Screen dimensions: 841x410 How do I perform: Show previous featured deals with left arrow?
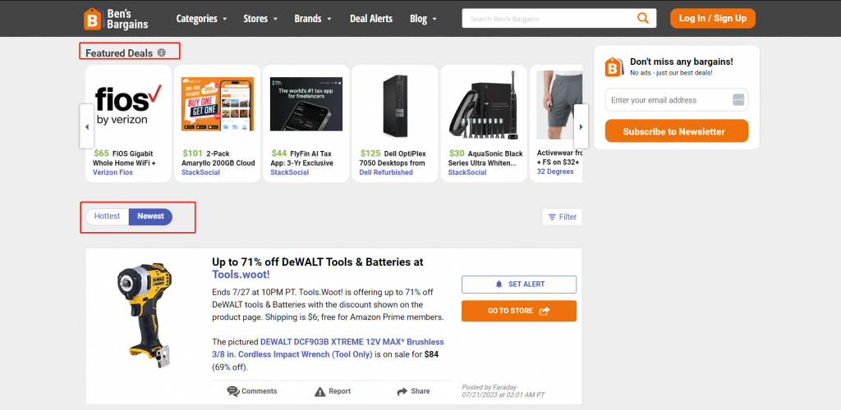[x=87, y=127]
